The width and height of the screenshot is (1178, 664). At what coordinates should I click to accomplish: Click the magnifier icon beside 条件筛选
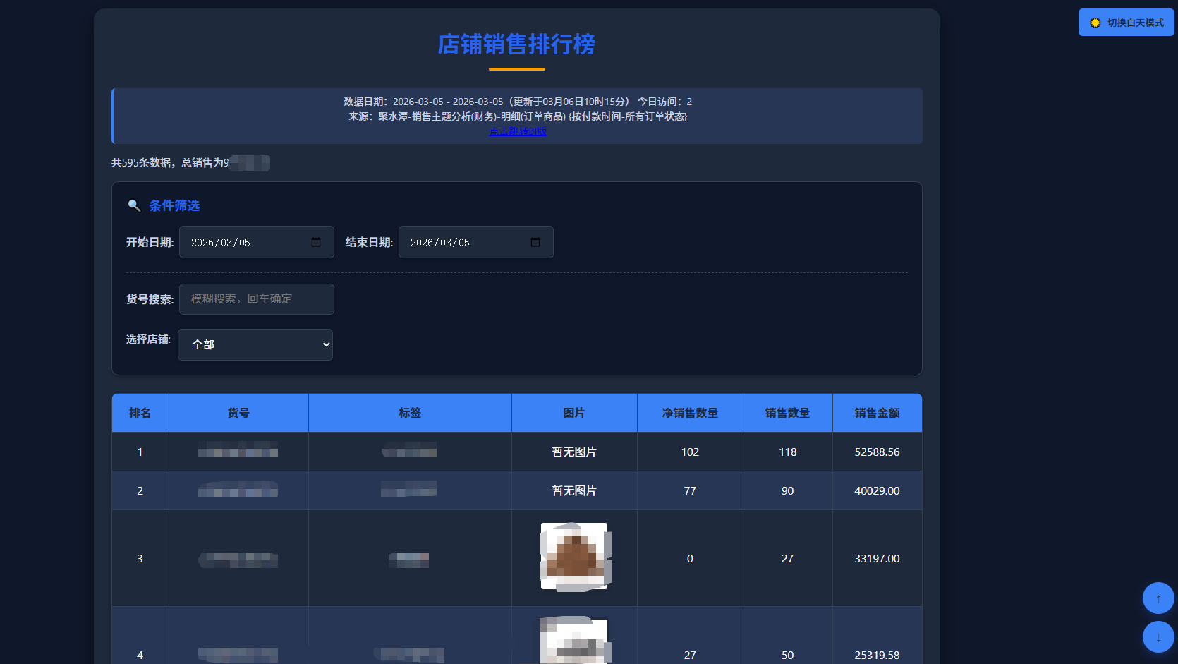point(134,205)
